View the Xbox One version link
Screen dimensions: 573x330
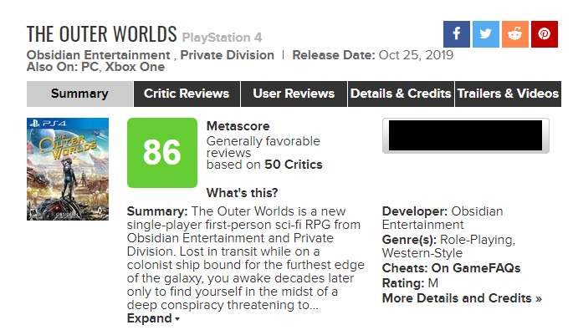coord(135,67)
